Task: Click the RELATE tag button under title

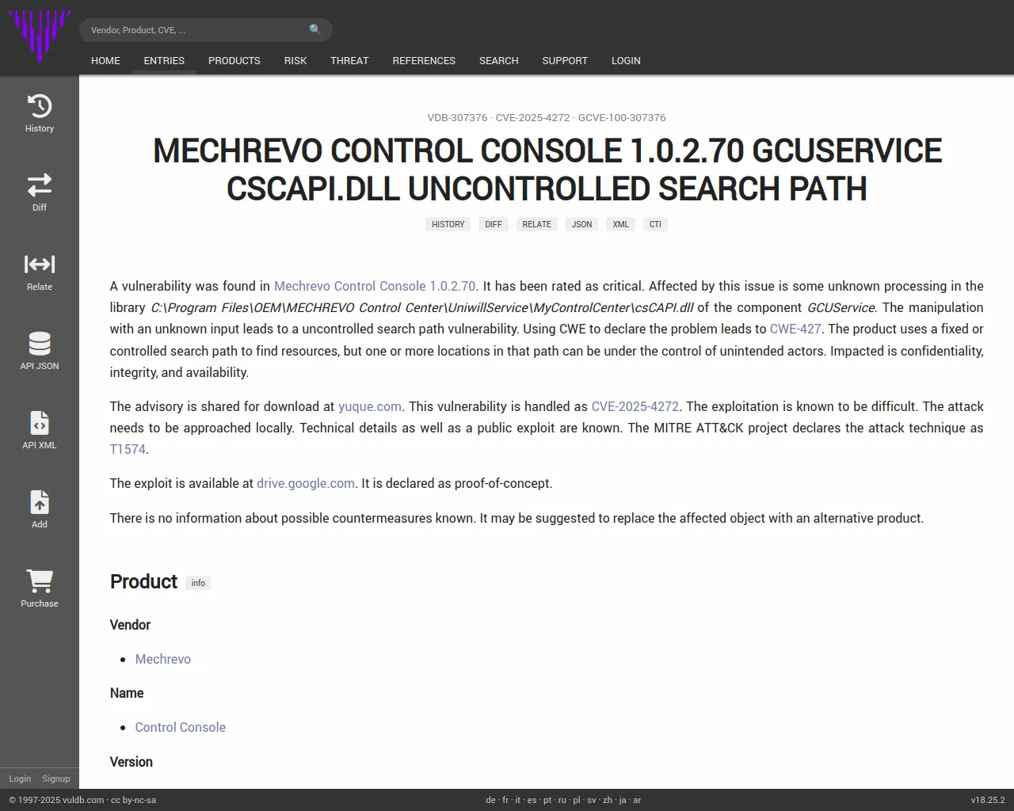Action: 536,224
